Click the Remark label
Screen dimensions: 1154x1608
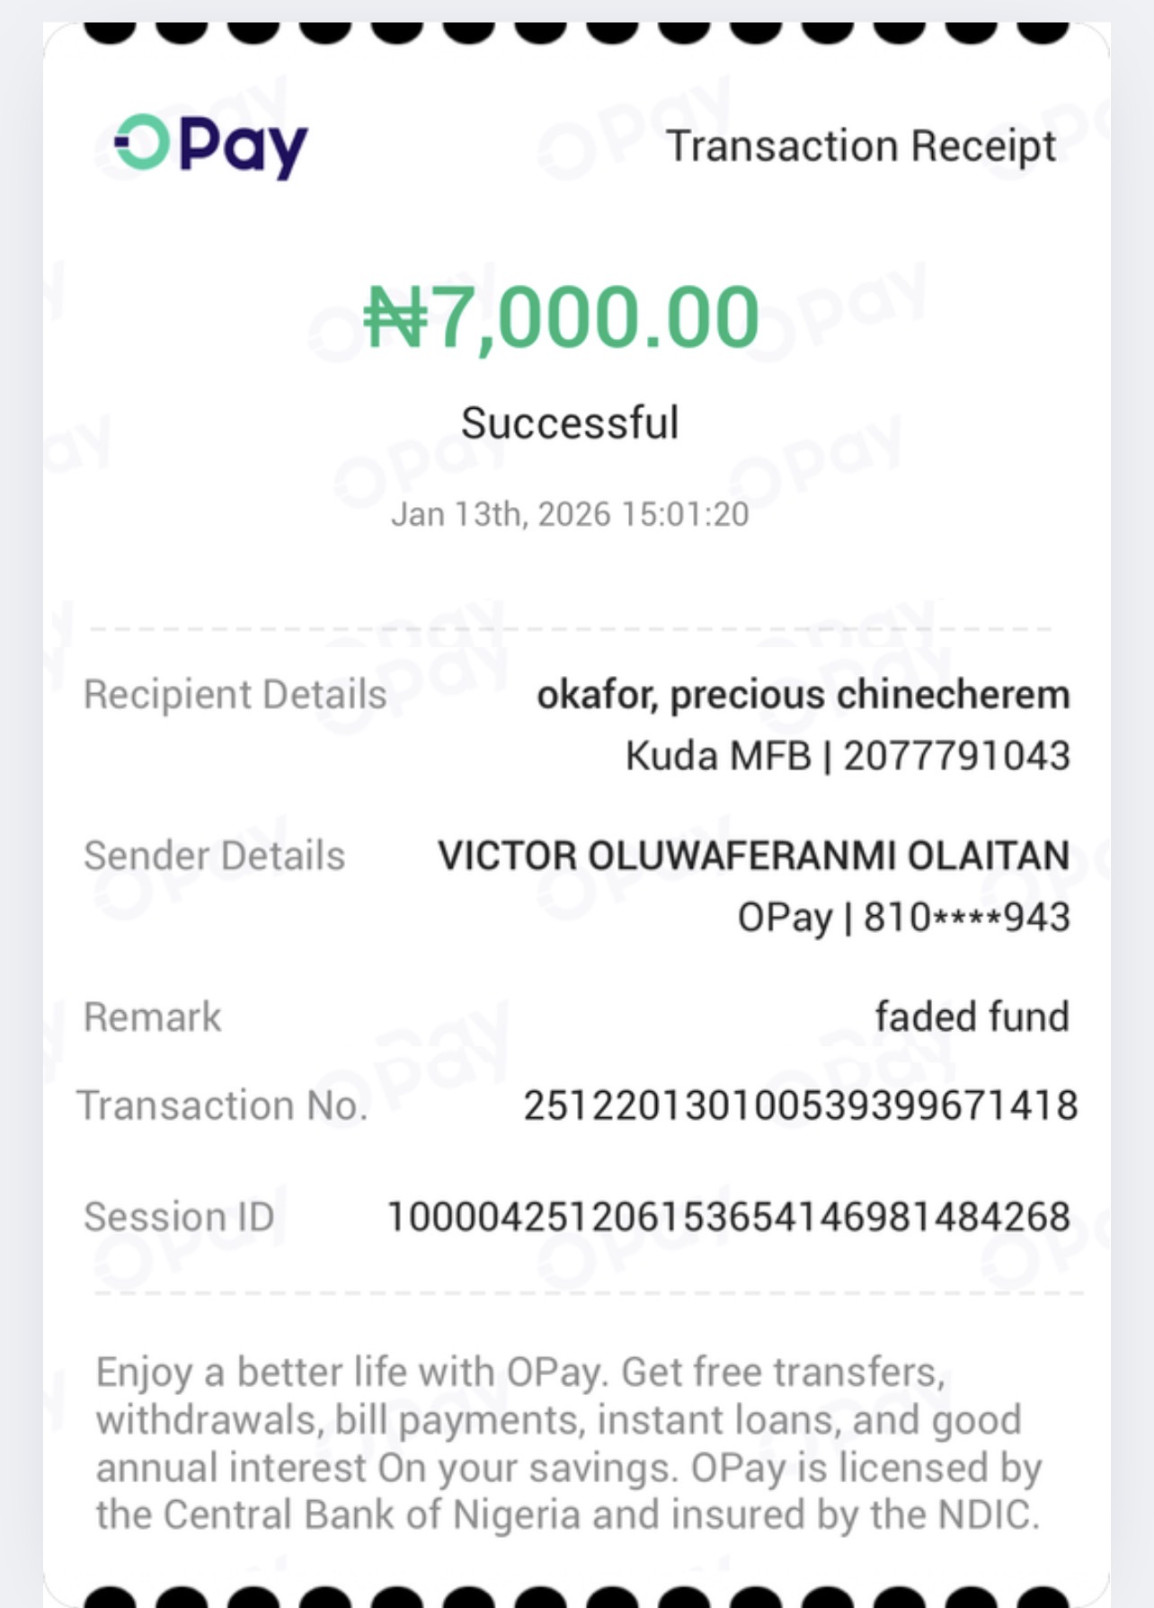152,1017
